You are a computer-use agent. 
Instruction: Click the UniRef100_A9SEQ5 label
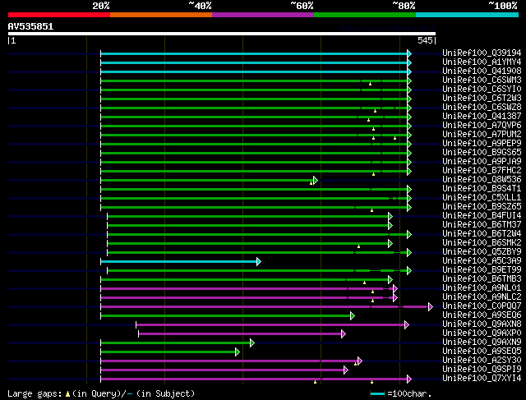coord(482,352)
